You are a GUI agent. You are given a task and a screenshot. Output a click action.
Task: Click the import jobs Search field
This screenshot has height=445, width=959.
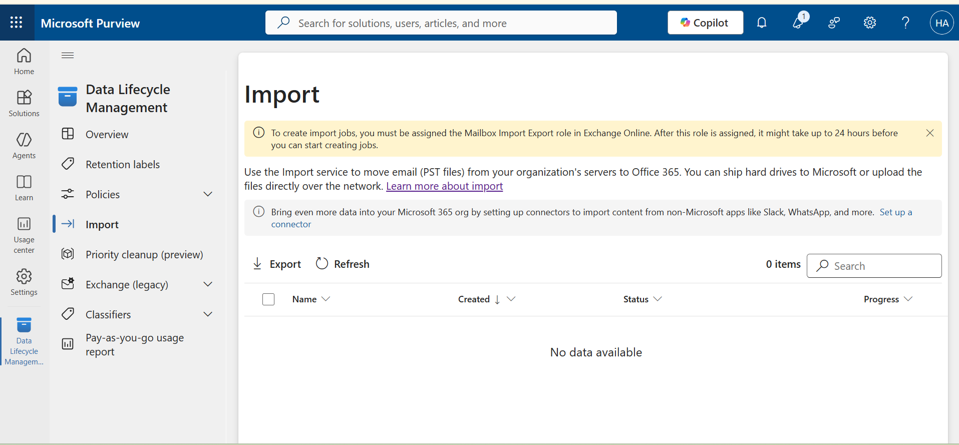point(874,266)
